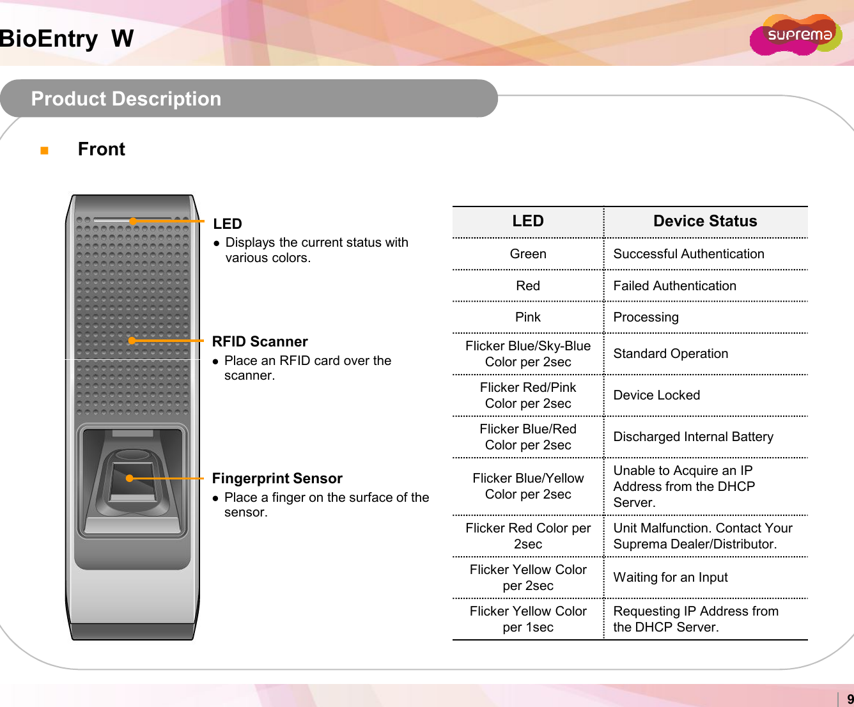Viewport: 854px width, 707px height.
Task: Click the Flicker Blue/Yellow Color cell
Action: (x=528, y=486)
